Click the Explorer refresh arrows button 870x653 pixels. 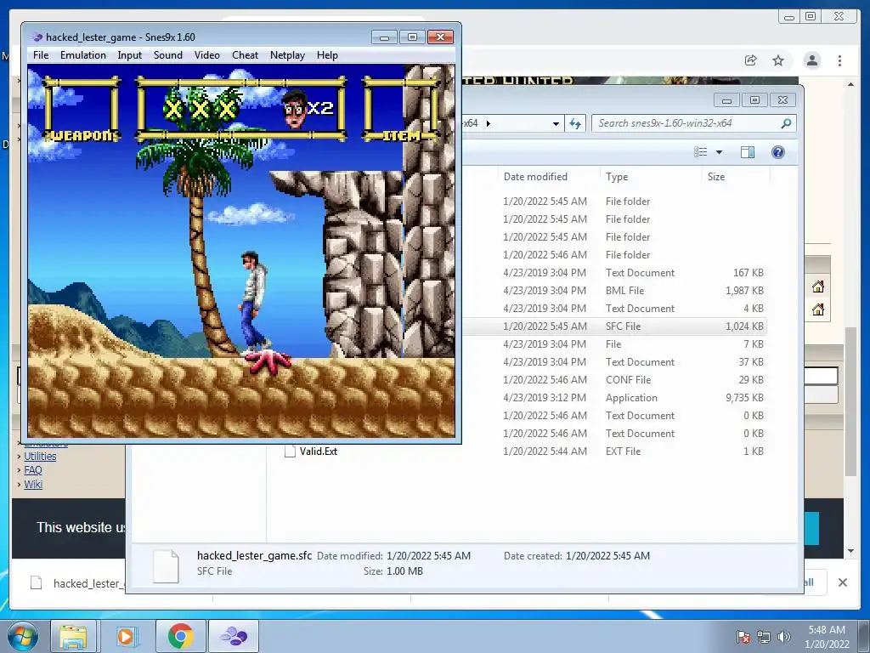tap(575, 123)
